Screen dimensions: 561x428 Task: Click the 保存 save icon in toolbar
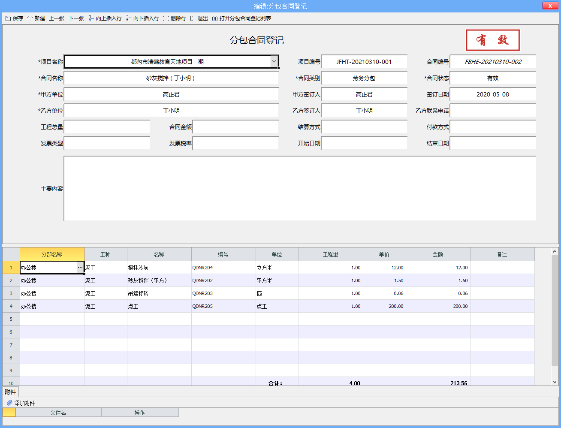pyautogui.click(x=8, y=18)
